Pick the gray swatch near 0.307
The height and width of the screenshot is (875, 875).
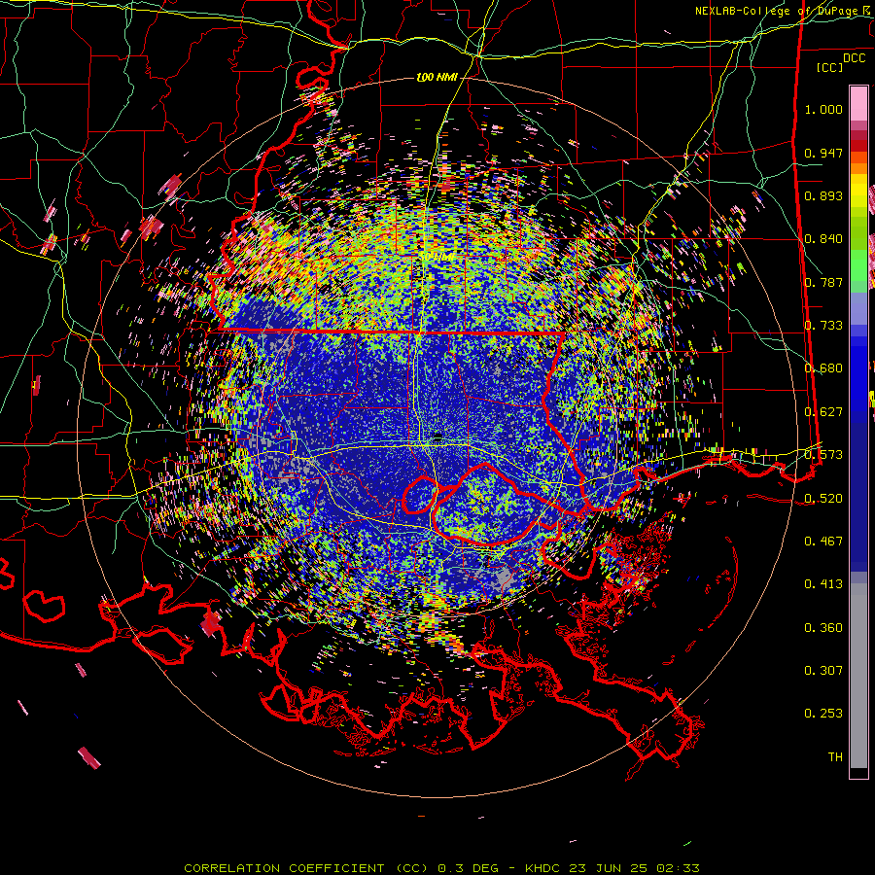pos(858,676)
